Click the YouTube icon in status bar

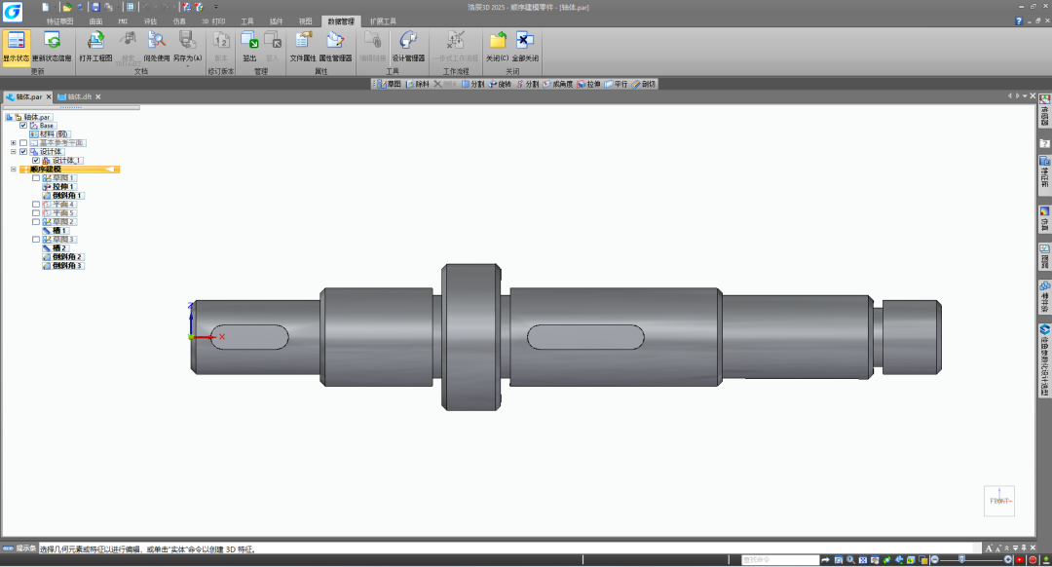click(1020, 559)
